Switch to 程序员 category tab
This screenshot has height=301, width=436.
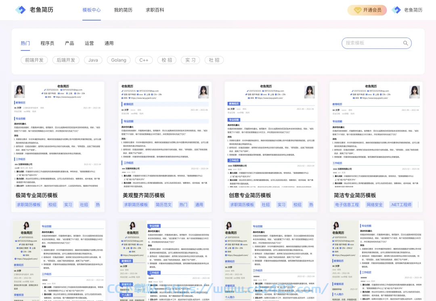tap(47, 43)
